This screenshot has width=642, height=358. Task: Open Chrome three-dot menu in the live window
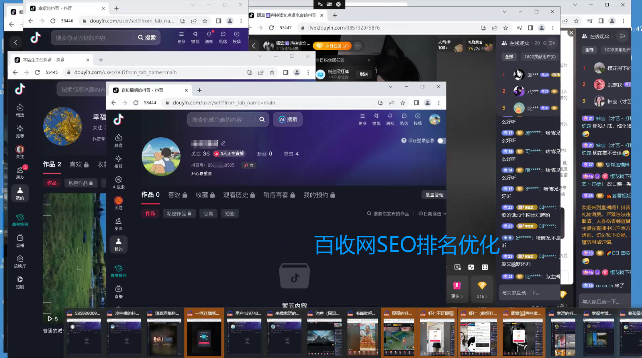point(553,28)
